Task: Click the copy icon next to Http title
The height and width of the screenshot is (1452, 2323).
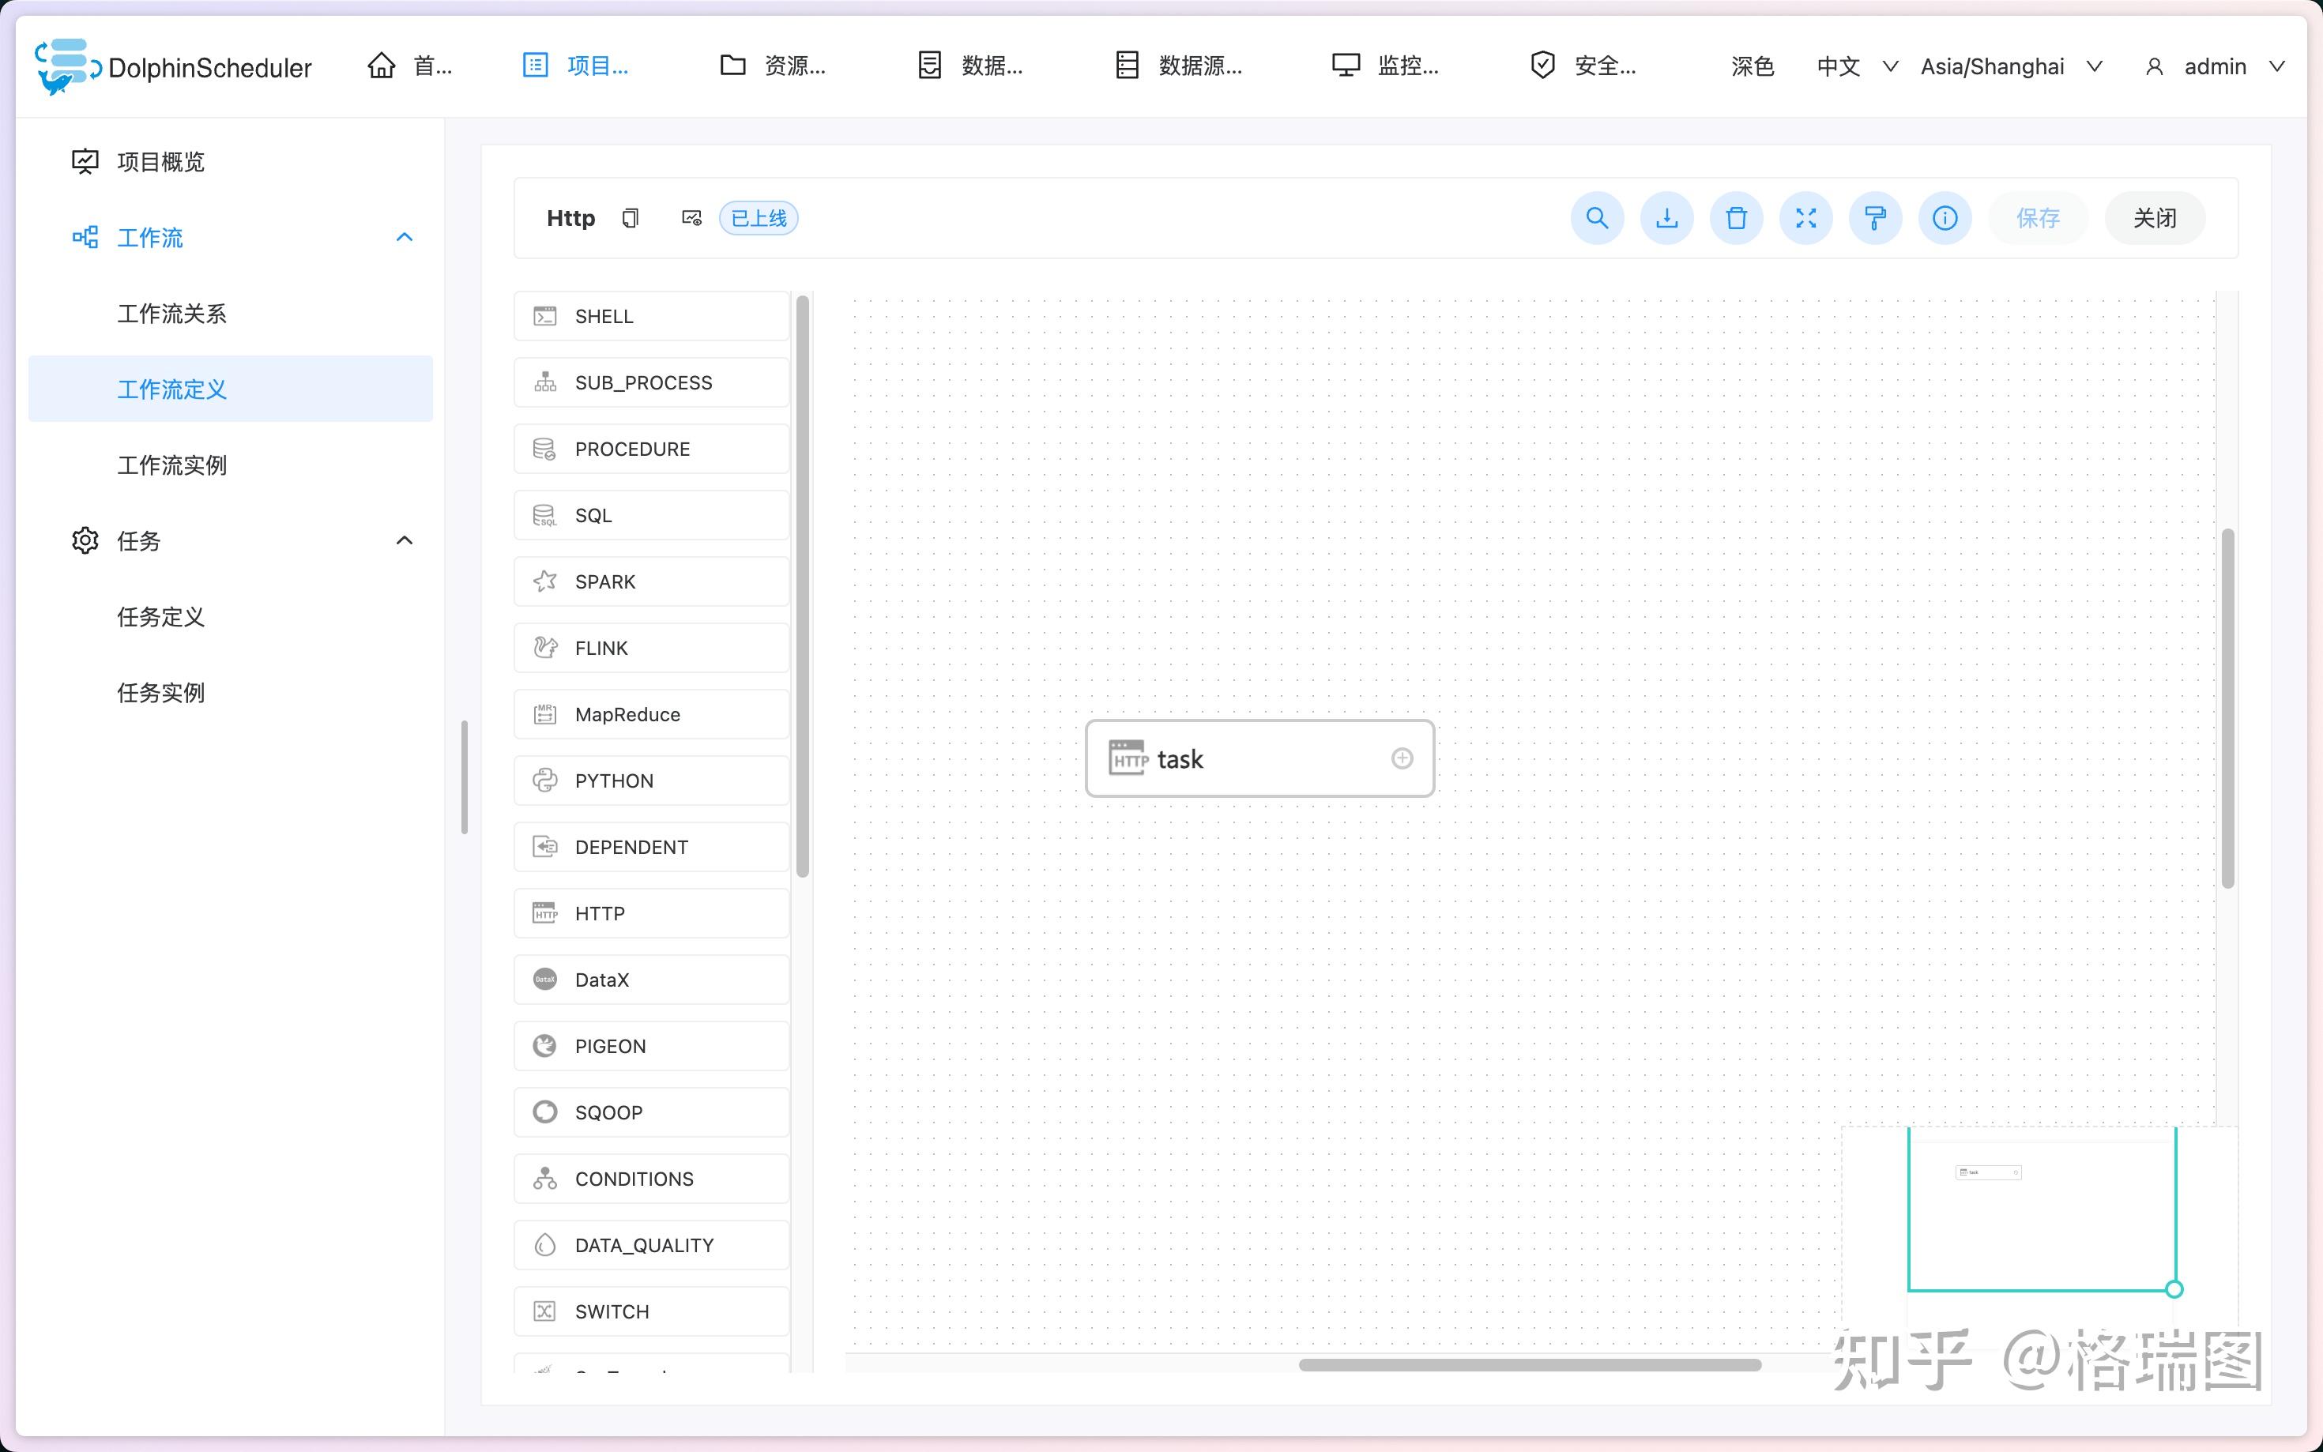Action: [630, 218]
